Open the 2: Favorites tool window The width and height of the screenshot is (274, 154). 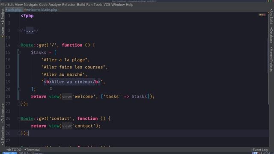[x=3, y=136]
